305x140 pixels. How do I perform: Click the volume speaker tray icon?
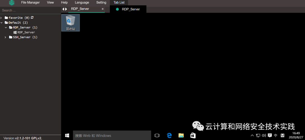click(264, 136)
